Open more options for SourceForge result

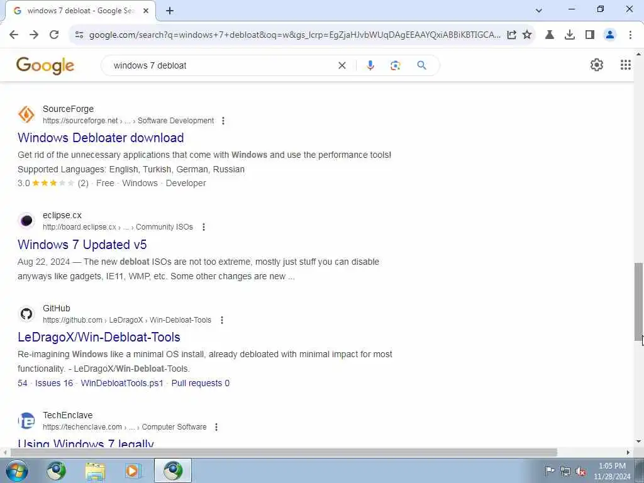tap(223, 121)
